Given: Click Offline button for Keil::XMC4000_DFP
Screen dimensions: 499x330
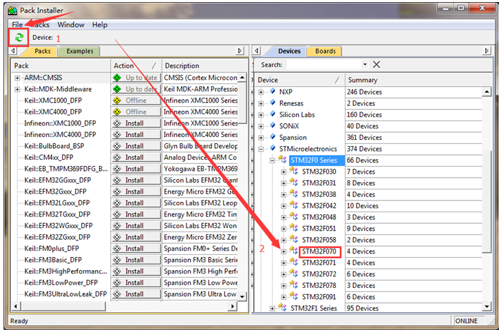Looking at the screenshot, I should [136, 112].
